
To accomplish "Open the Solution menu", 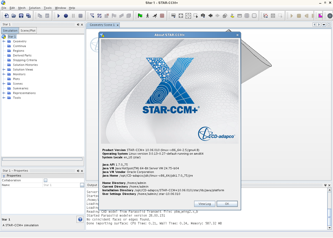I will [x=35, y=8].
